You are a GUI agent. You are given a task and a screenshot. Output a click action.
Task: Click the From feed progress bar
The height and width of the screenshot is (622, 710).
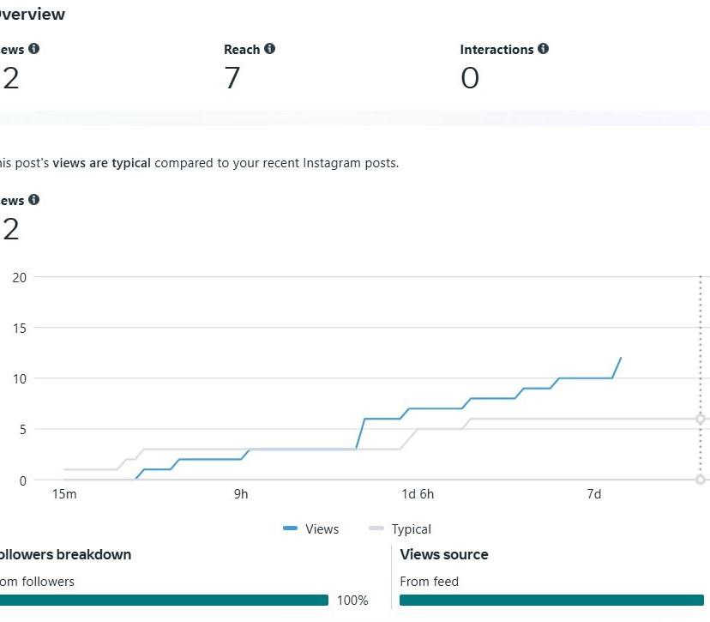(x=551, y=601)
